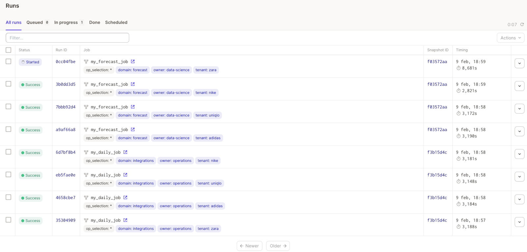The image size is (527, 252).
Task: Click the stopwatch icon beside 3,172s duration
Action: (x=458, y=113)
